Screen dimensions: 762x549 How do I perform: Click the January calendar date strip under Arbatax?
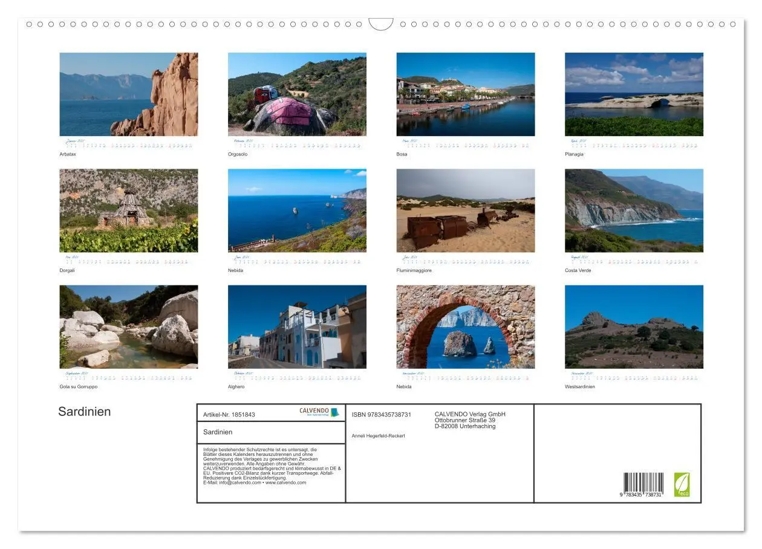129,144
